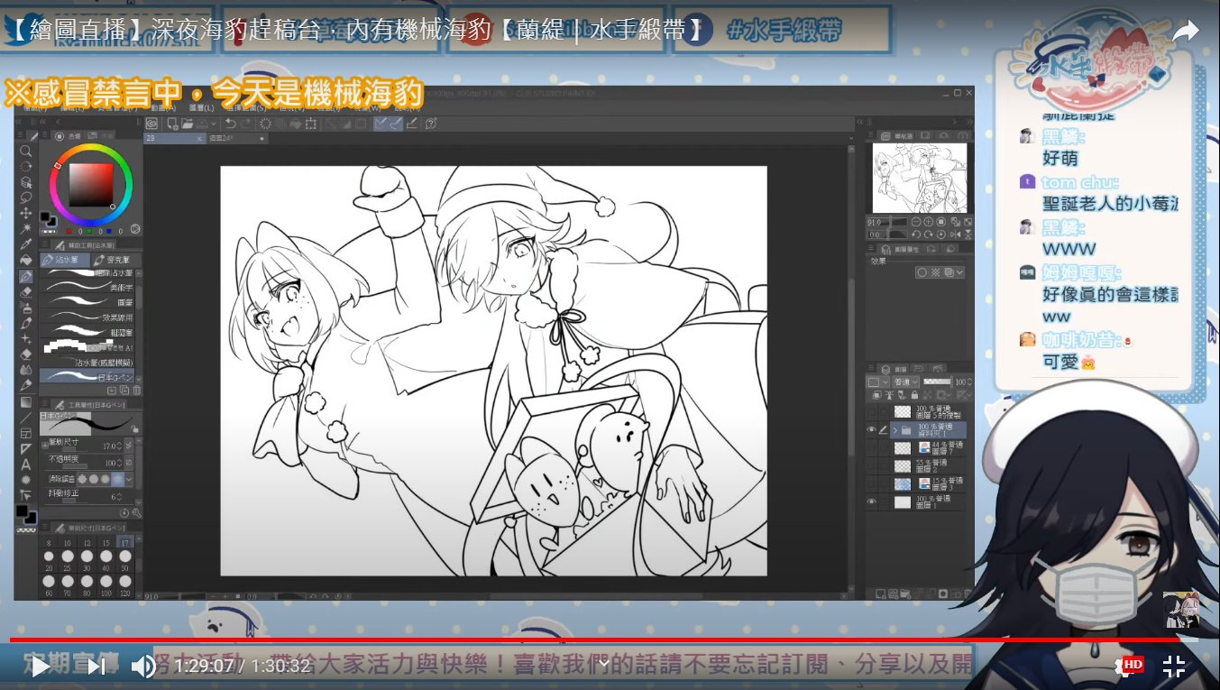Screen dimensions: 1220x690
Task: Click the Undo arrow in command bar
Action: 231,124
